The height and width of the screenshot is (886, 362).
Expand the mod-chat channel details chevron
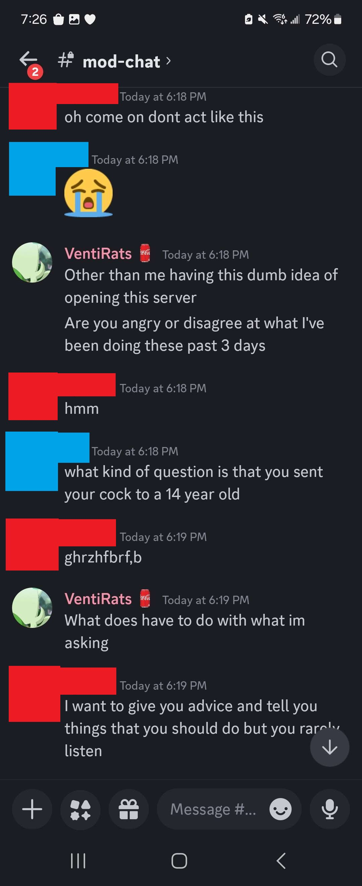coord(168,61)
